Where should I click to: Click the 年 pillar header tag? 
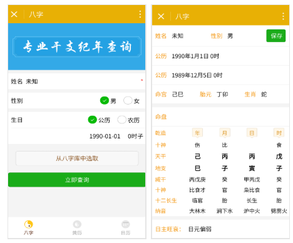tap(197, 133)
